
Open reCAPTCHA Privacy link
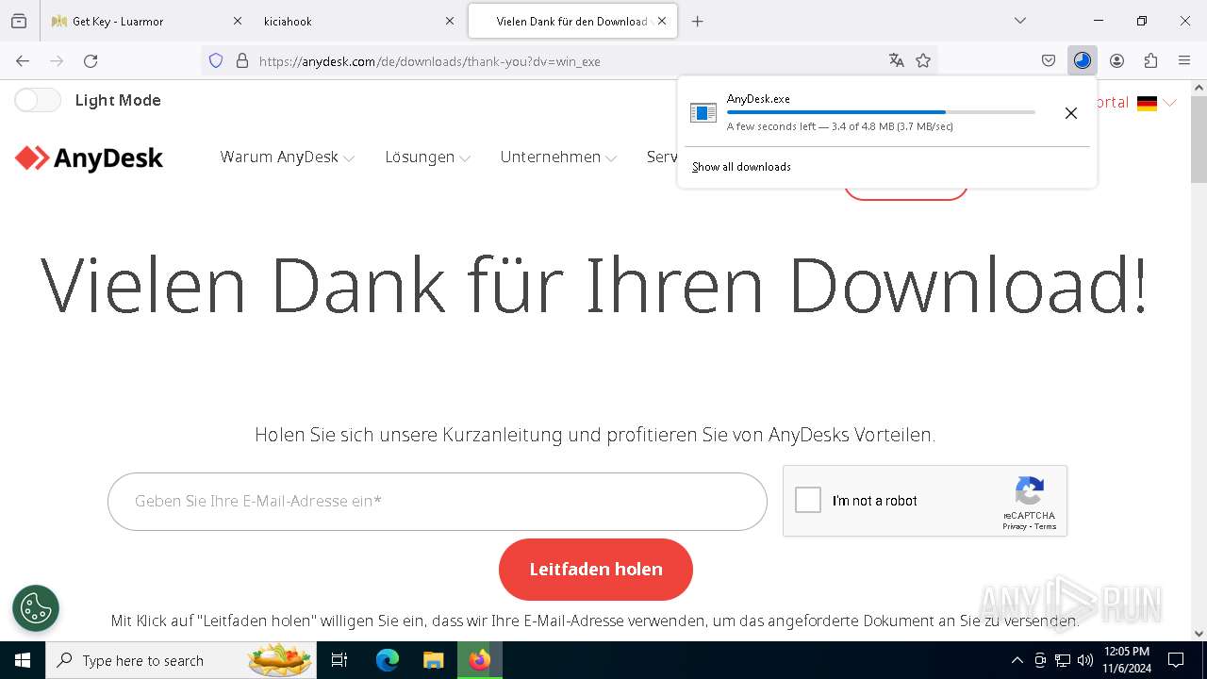pos(1015,526)
